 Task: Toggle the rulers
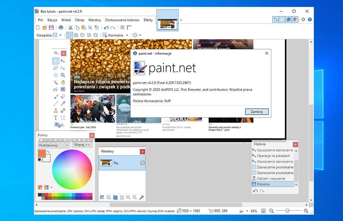pos(129,27)
